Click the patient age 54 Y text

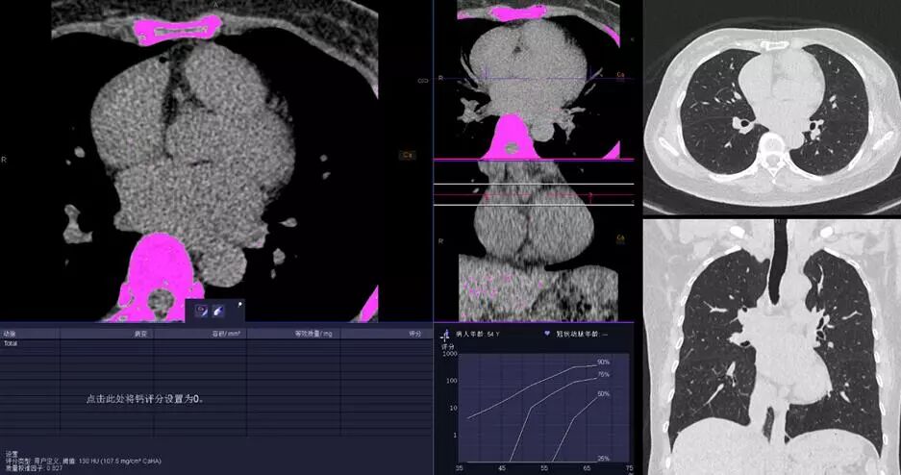478,334
